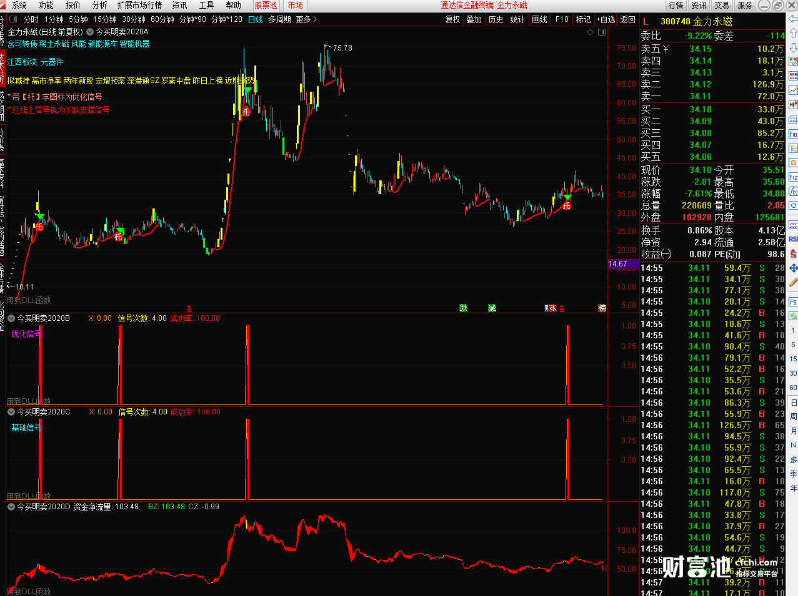Select the 多周期 view
The width and height of the screenshot is (798, 596).
point(279,19)
